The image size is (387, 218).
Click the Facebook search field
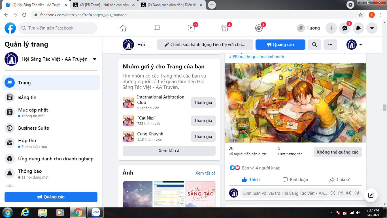coord(58,28)
